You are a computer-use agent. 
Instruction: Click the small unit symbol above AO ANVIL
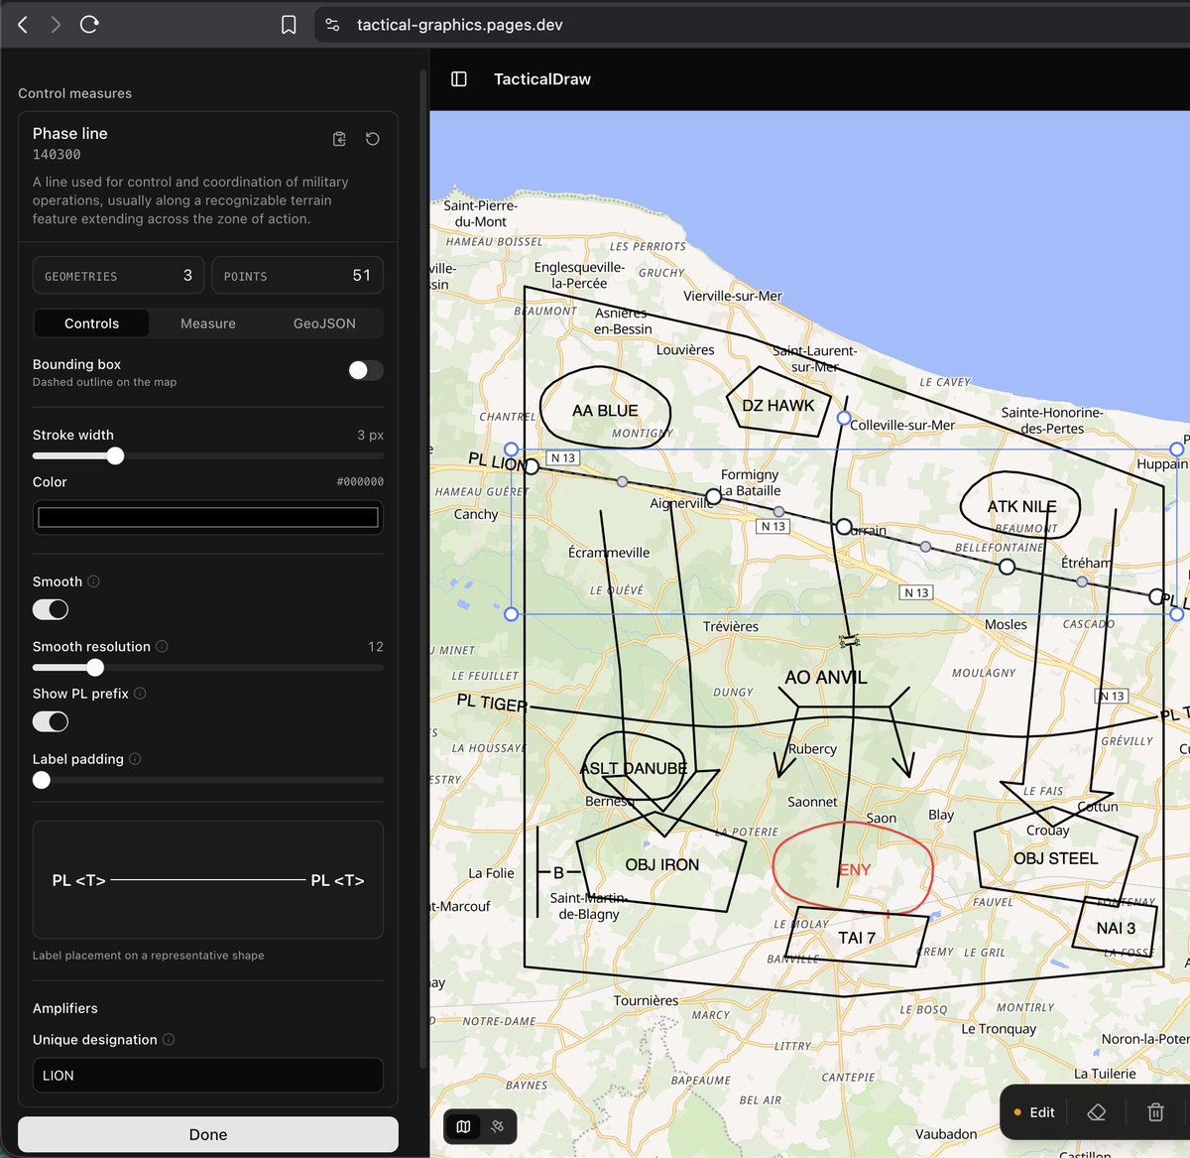click(849, 642)
